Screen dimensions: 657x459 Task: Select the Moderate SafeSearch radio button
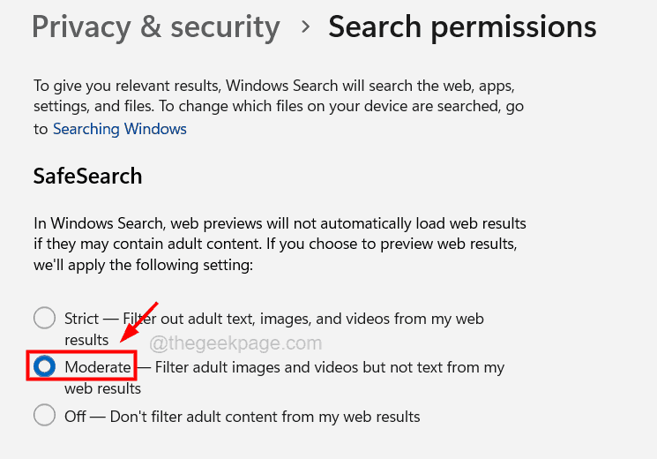coord(44,366)
